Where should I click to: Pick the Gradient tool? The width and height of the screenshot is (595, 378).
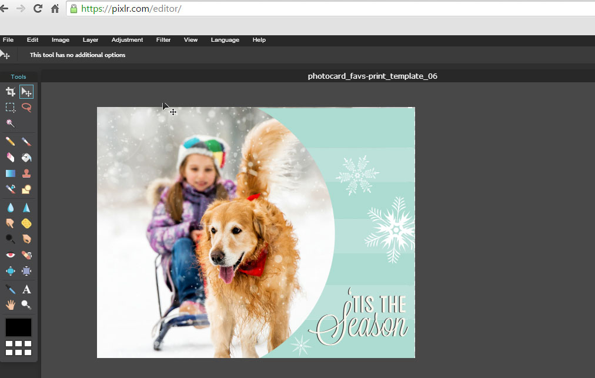coord(11,173)
